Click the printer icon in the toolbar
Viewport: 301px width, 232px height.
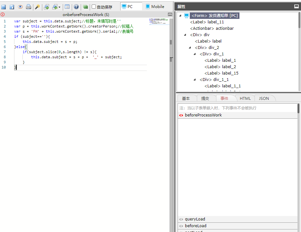(29, 7)
